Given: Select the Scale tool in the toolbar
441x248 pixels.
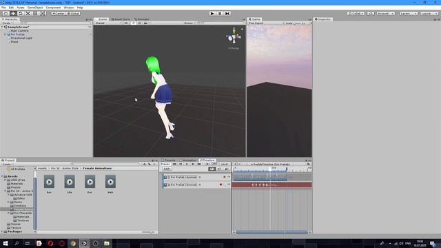Looking at the screenshot, I should click(x=28, y=14).
